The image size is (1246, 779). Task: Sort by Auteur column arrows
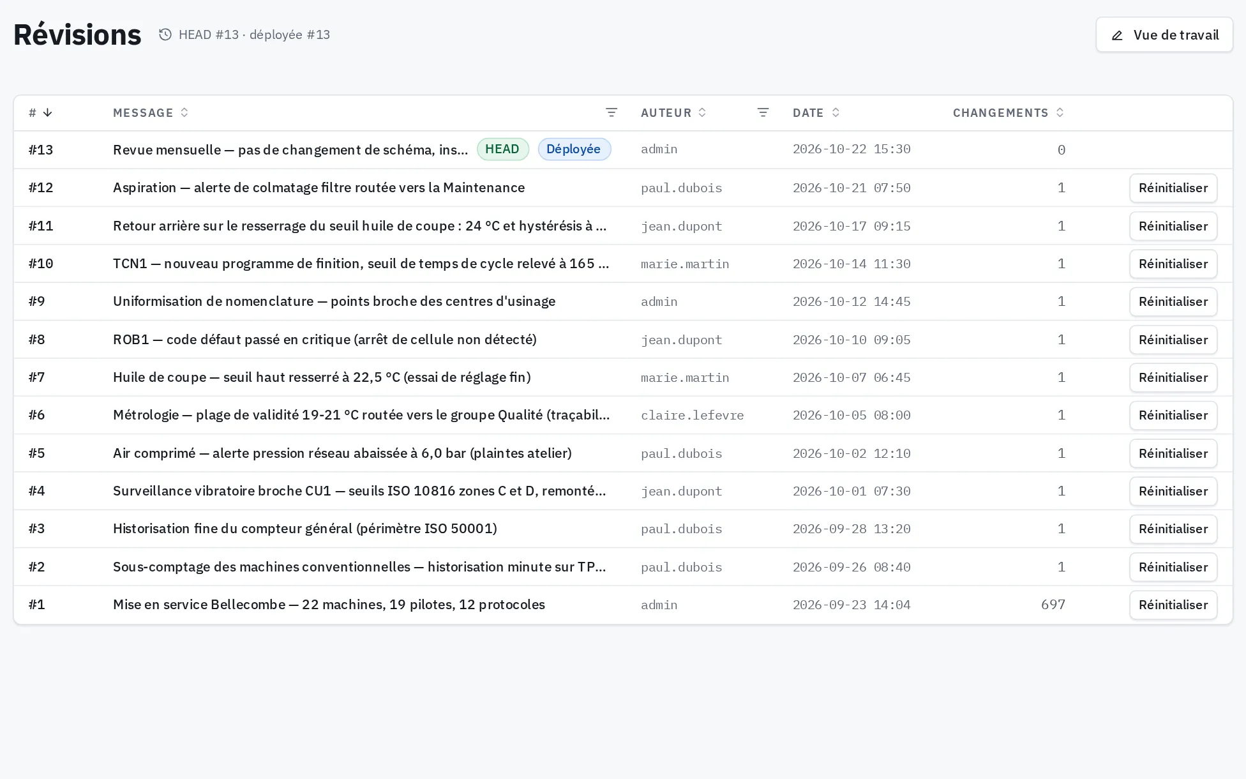(702, 112)
